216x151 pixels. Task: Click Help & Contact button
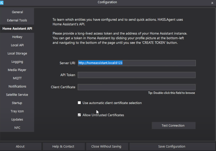[64, 146]
